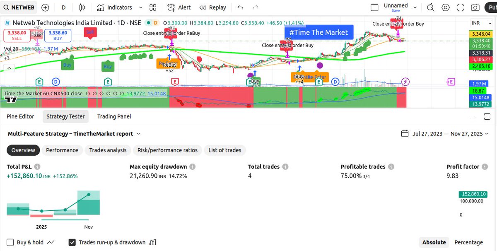
Task: Uncheck Trades run-up & drawdown
Action: coord(72,242)
